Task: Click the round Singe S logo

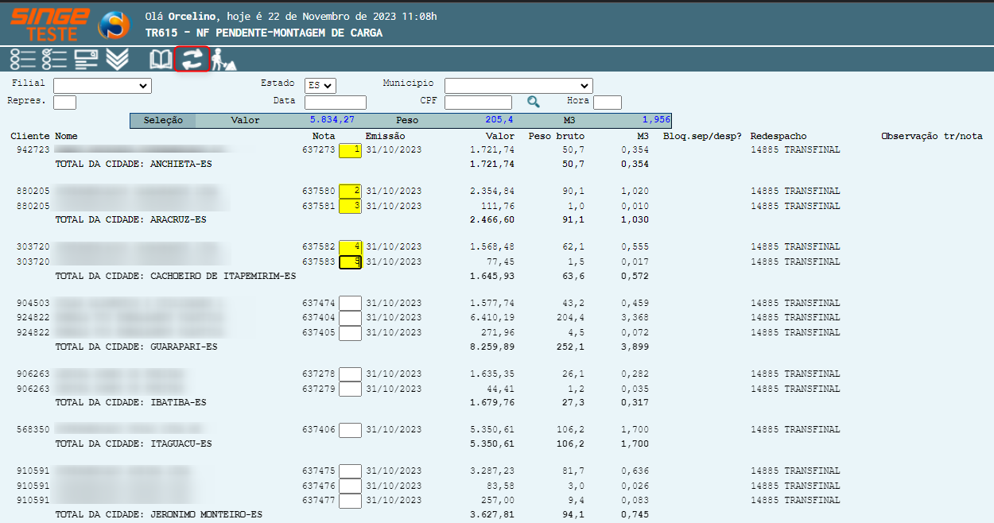Action: pos(113,25)
